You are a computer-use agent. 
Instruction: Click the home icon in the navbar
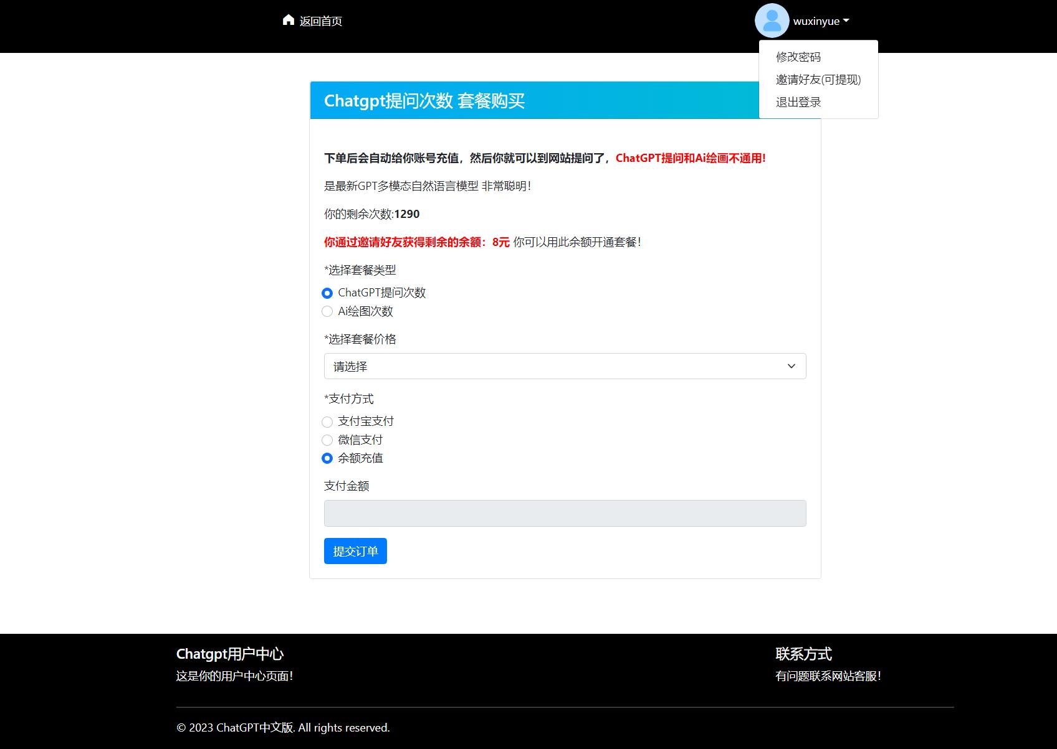(x=289, y=20)
